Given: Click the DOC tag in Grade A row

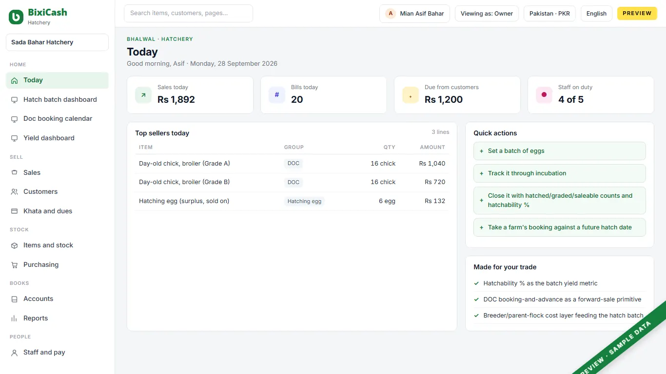Looking at the screenshot, I should click(294, 164).
